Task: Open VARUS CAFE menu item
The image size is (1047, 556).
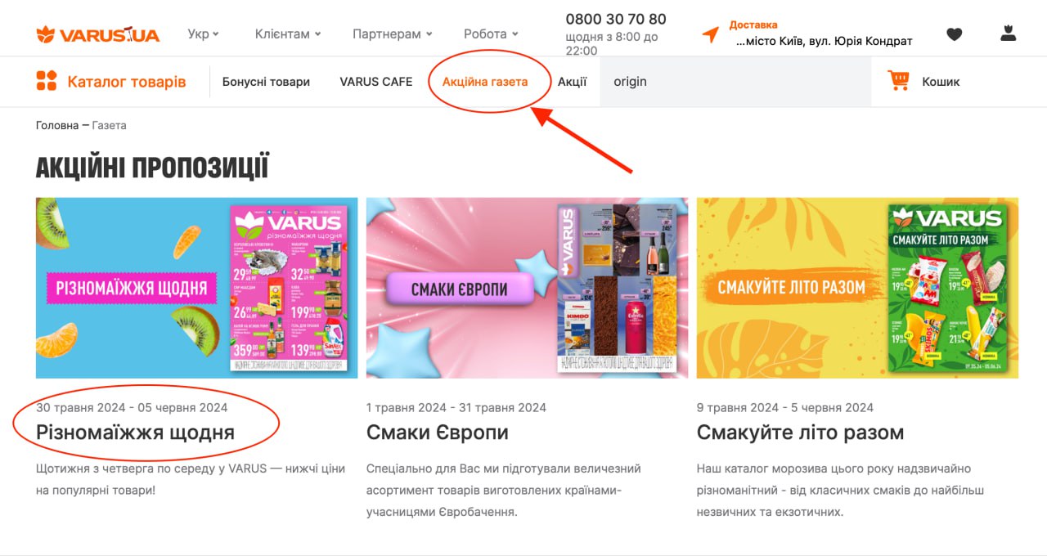Action: pos(376,82)
